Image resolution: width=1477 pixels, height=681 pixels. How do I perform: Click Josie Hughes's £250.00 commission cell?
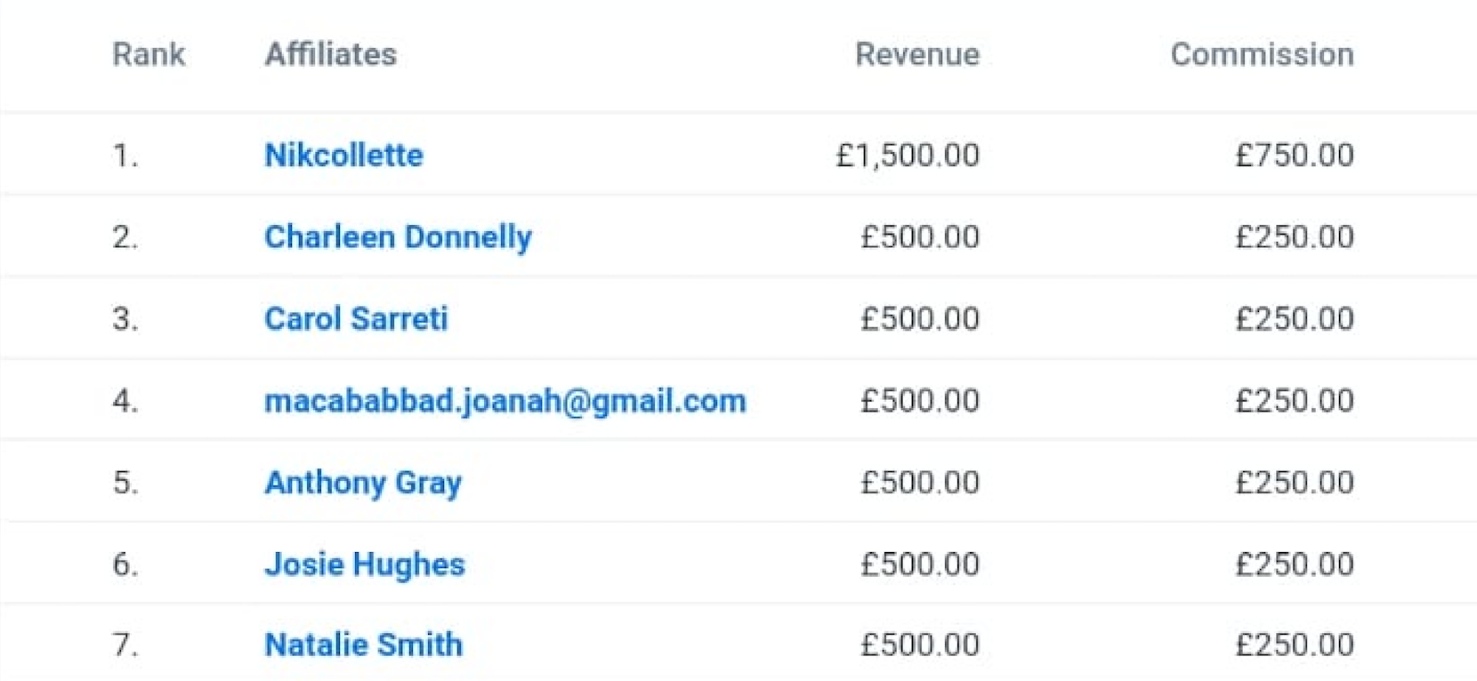click(x=1295, y=565)
